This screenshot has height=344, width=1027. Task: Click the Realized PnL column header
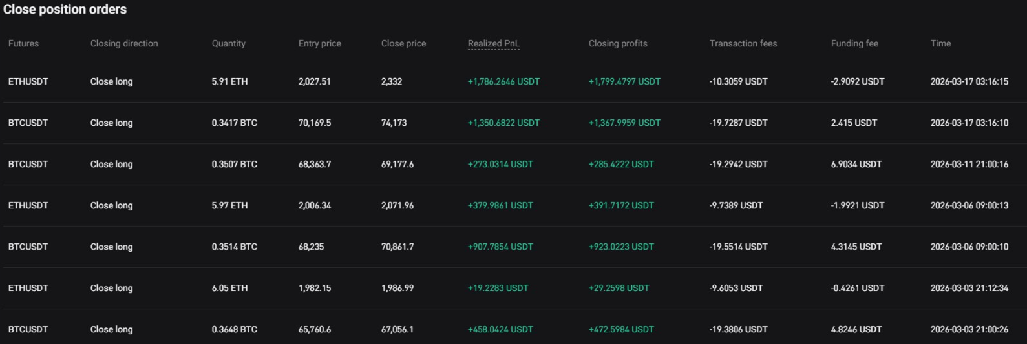[x=493, y=43]
